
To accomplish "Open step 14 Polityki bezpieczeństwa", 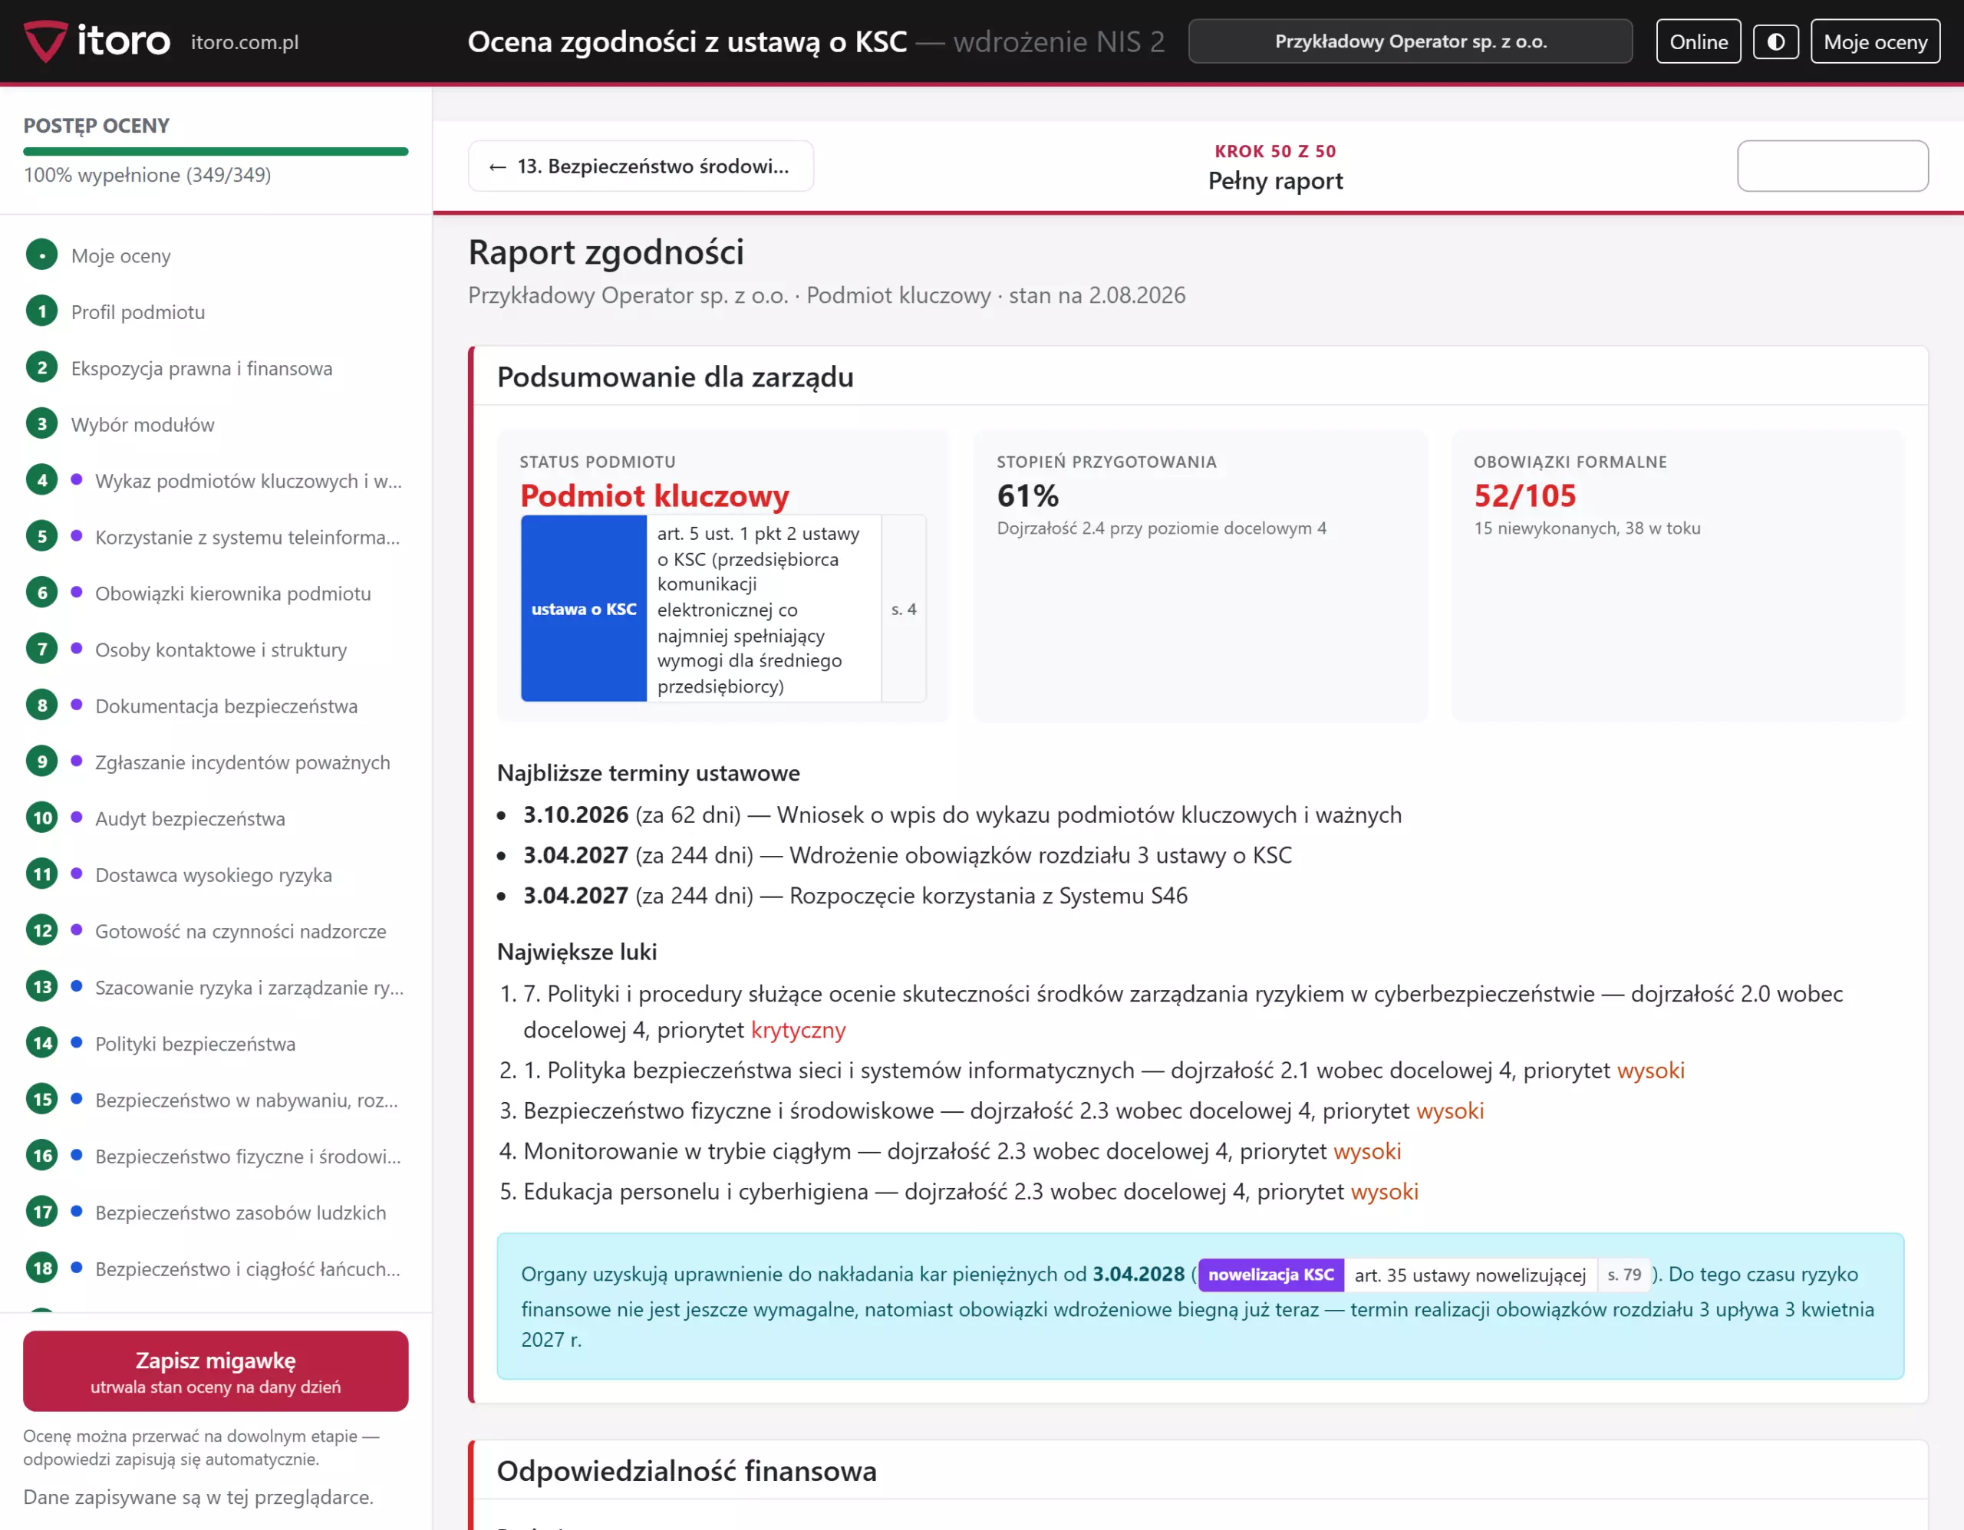I will (216, 1044).
